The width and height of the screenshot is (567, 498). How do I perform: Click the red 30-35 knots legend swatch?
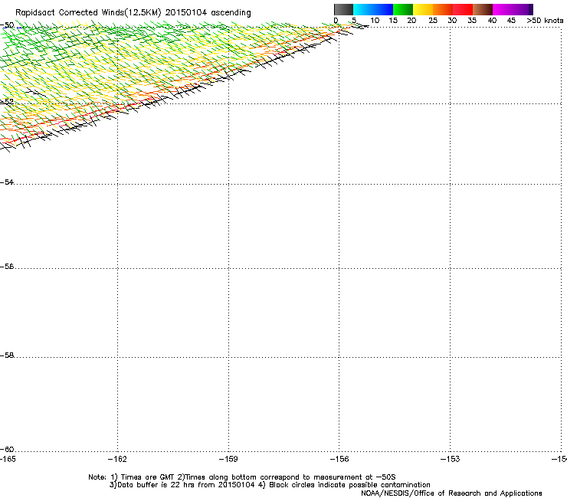coord(463,9)
